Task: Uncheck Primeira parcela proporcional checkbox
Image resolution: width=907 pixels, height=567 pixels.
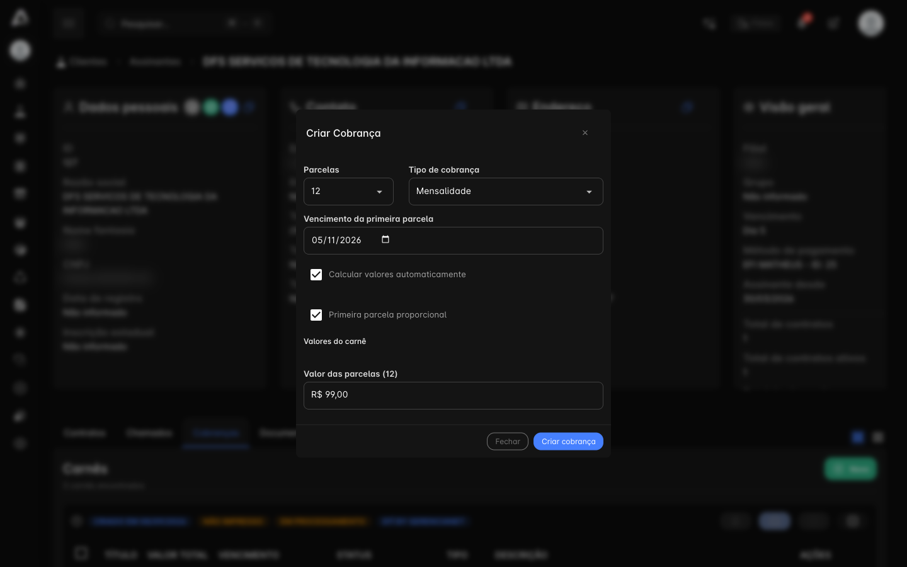Action: pos(316,315)
